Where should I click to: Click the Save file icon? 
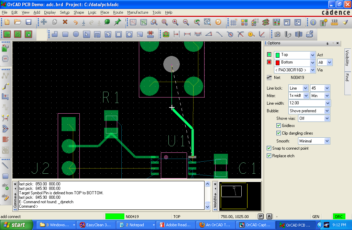click(29, 22)
